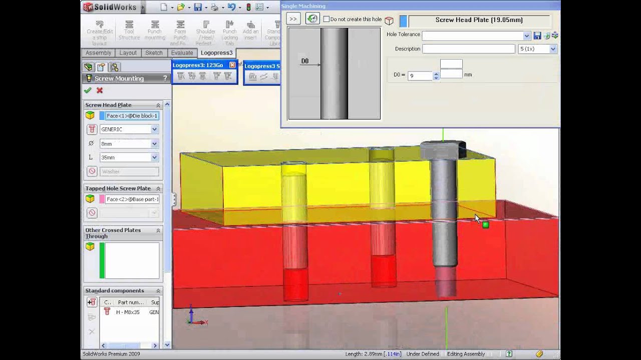Screen dimensions: 641x360
Task: Open the FeatureManager design tree tab icon
Action: click(x=89, y=67)
